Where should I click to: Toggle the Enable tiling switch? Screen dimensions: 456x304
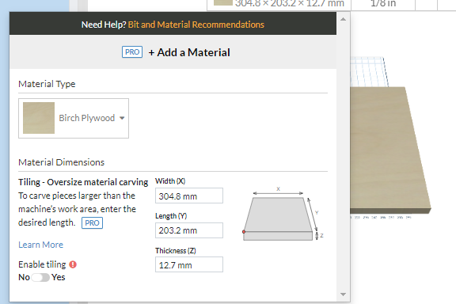pyautogui.click(x=40, y=278)
